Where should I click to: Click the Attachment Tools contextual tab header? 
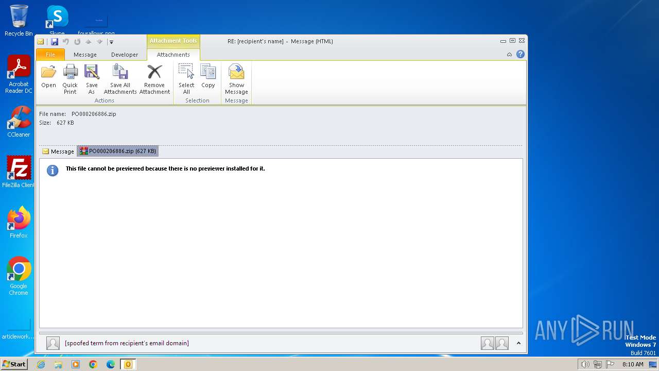[174, 41]
